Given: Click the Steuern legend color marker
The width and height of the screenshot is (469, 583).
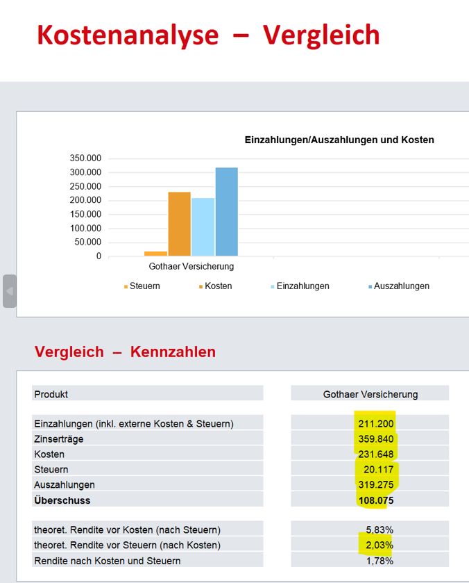Looking at the screenshot, I should [x=126, y=287].
